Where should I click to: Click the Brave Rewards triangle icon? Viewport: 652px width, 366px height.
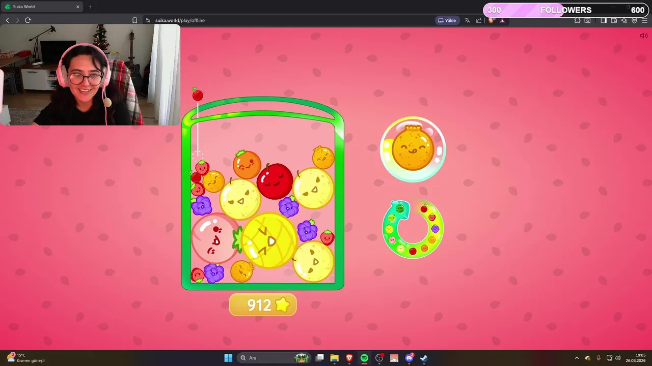[x=502, y=20]
